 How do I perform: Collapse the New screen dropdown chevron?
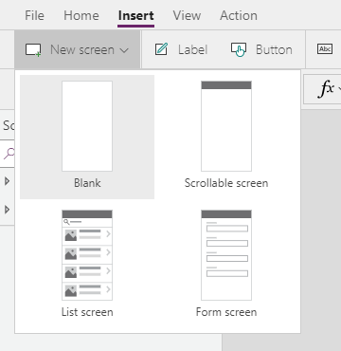click(124, 50)
